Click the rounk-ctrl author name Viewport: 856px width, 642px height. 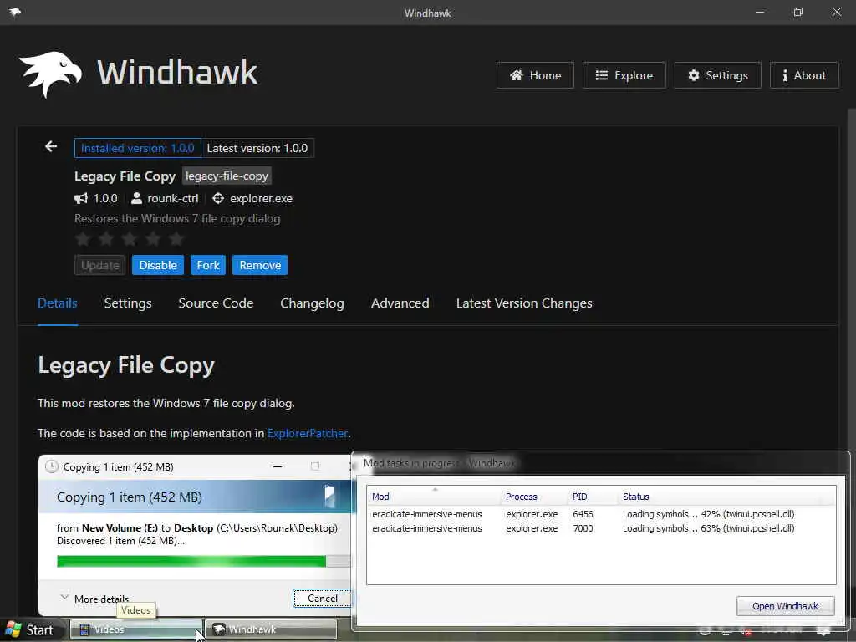172,198
